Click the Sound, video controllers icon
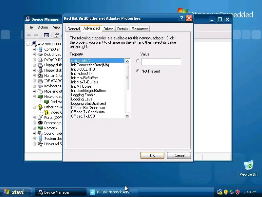This screenshot has width=262, height=197. (x=40, y=133)
